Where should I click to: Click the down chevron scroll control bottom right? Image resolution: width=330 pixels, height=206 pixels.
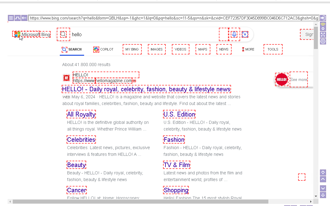323,188
